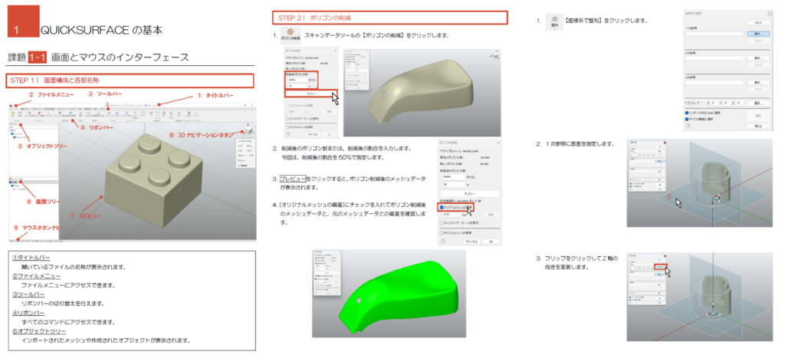Click キャンセル in step 1 polygon dialog
The image size is (785, 355).
(x=313, y=134)
